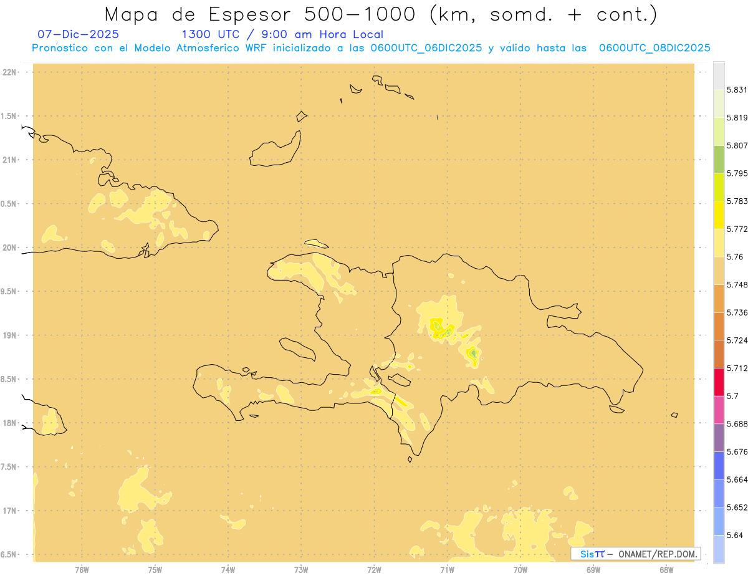
Task: Click the 18N latitude label
Action: point(9,423)
